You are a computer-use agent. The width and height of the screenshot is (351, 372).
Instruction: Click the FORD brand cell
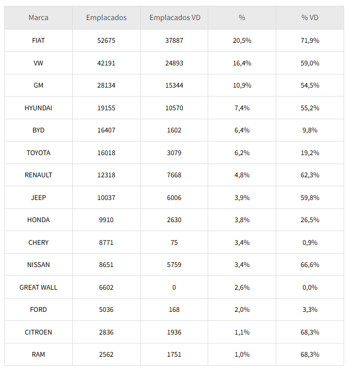[x=38, y=310]
